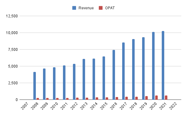This screenshot has height=115, width=187.
Task: Click the 5,000 y-axis label
Action: (13, 66)
